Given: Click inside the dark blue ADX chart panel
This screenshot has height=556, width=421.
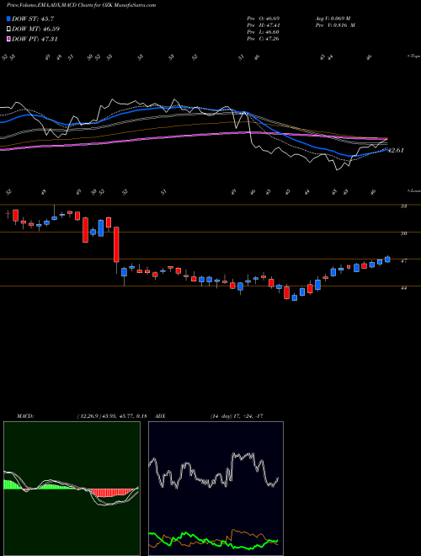Looking at the screenshot, I should click(x=216, y=489).
